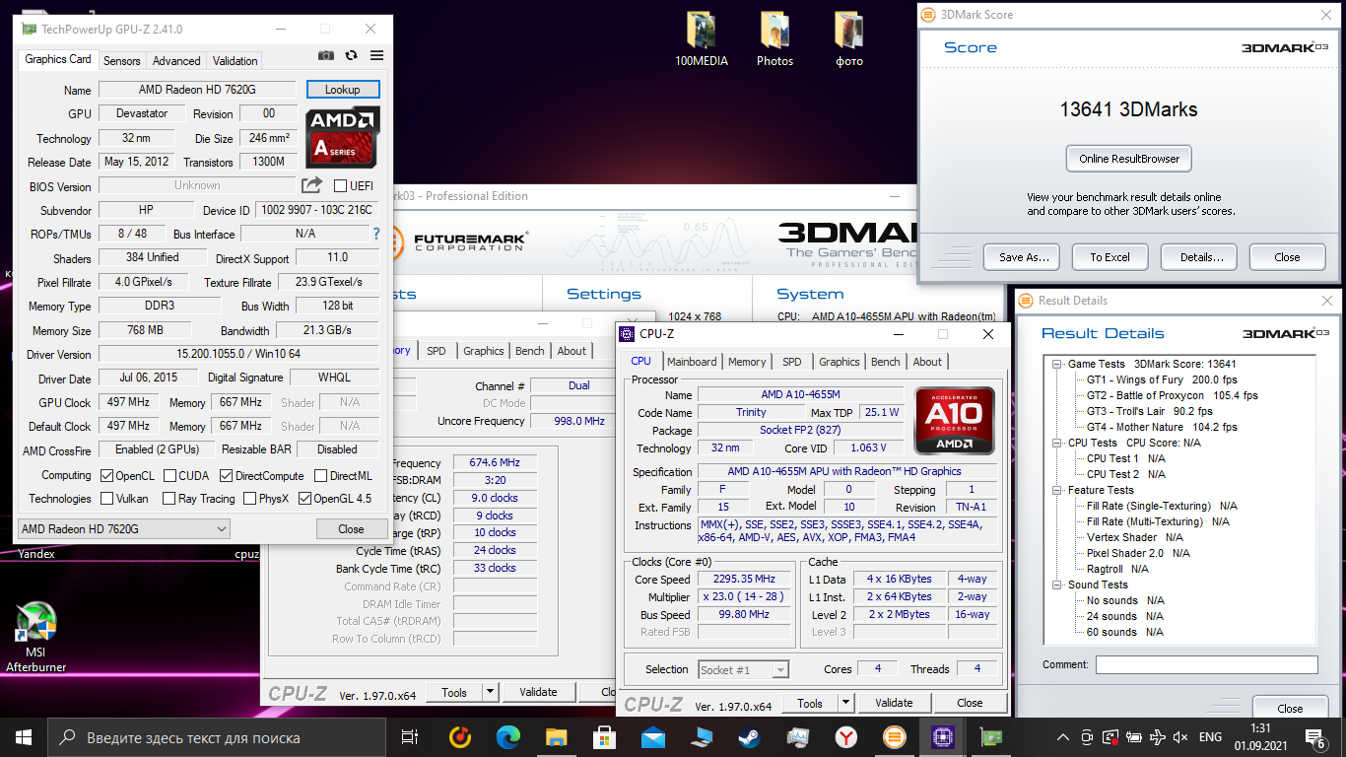Open the 100MEDIA desktop folder
This screenshot has width=1346, height=757.
click(x=702, y=39)
